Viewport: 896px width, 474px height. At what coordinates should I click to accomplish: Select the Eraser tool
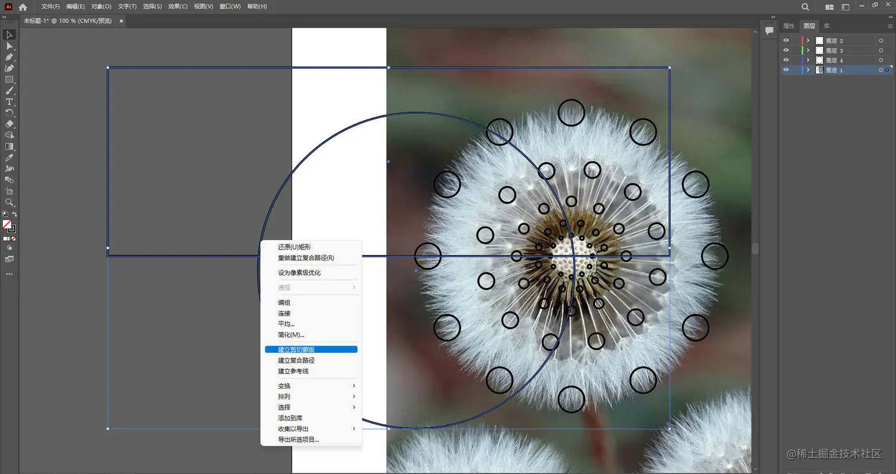click(9, 124)
